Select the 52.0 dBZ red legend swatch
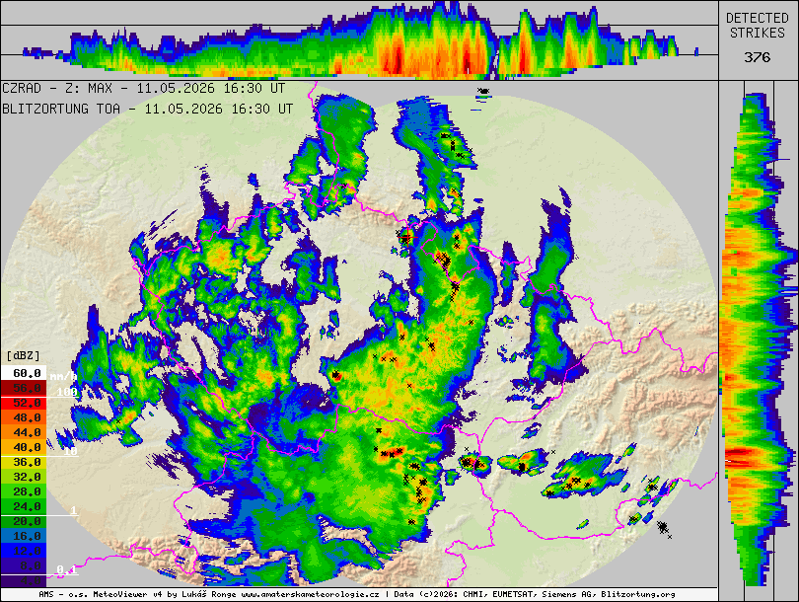Screen dimensions: 799x602 click(24, 403)
